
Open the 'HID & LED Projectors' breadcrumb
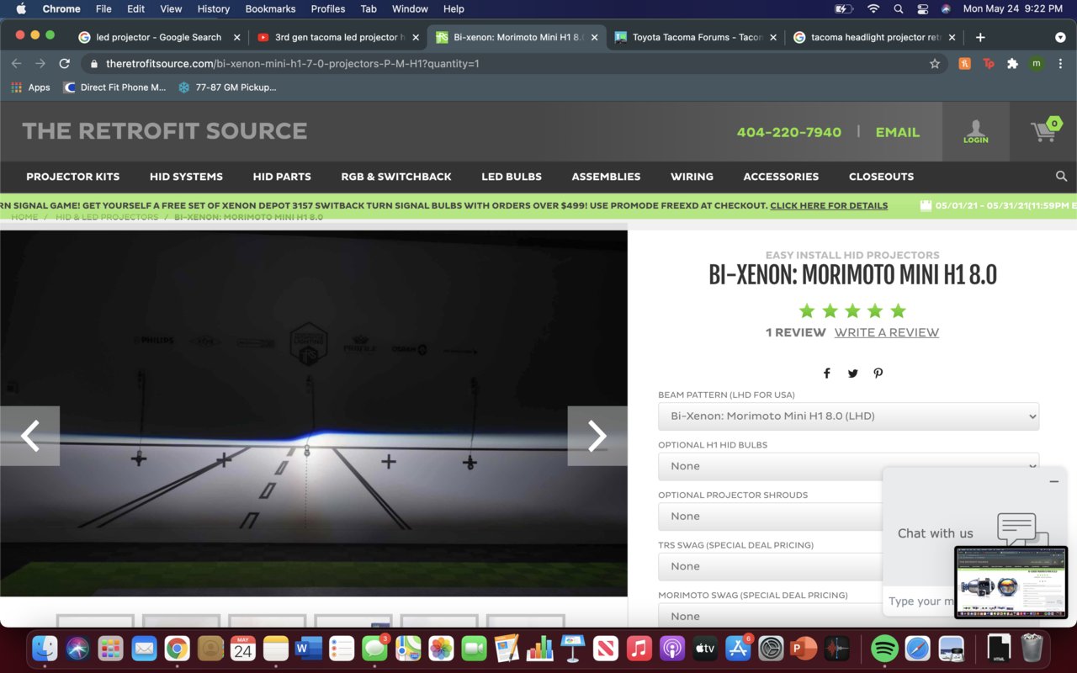coord(107,217)
